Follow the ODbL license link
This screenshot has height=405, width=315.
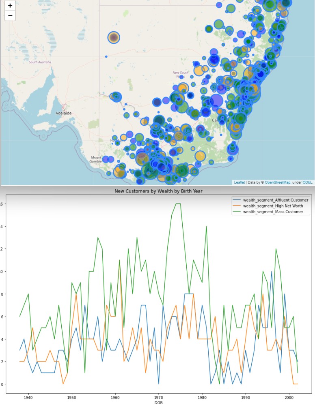(x=307, y=182)
